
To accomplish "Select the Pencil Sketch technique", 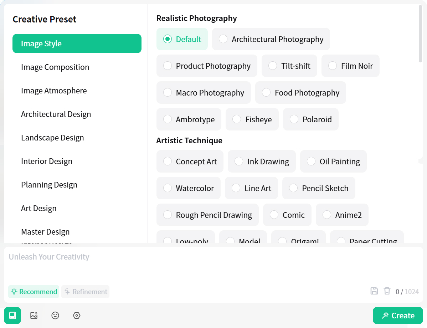I will click(x=293, y=188).
